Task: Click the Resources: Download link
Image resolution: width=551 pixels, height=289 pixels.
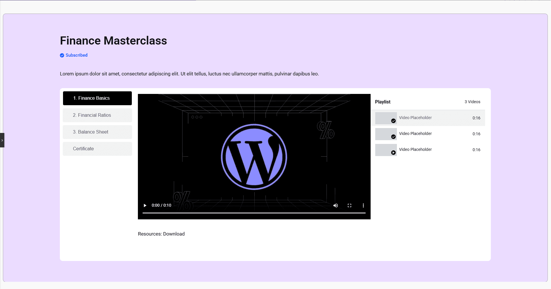Action: click(161, 234)
